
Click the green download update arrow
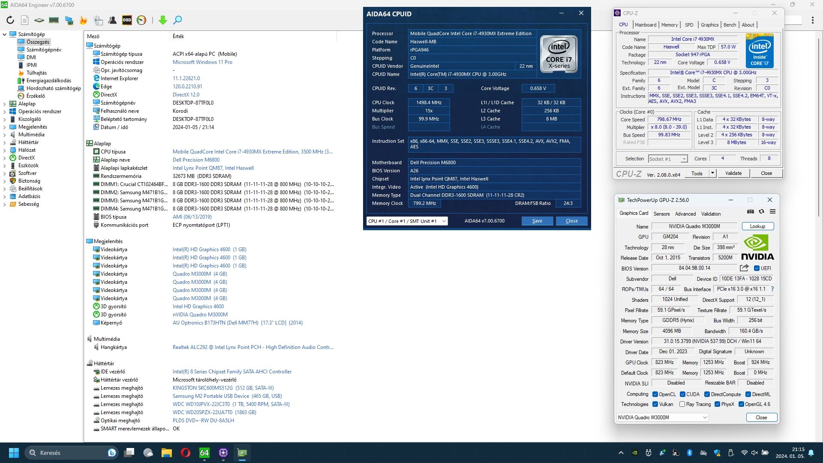point(162,20)
